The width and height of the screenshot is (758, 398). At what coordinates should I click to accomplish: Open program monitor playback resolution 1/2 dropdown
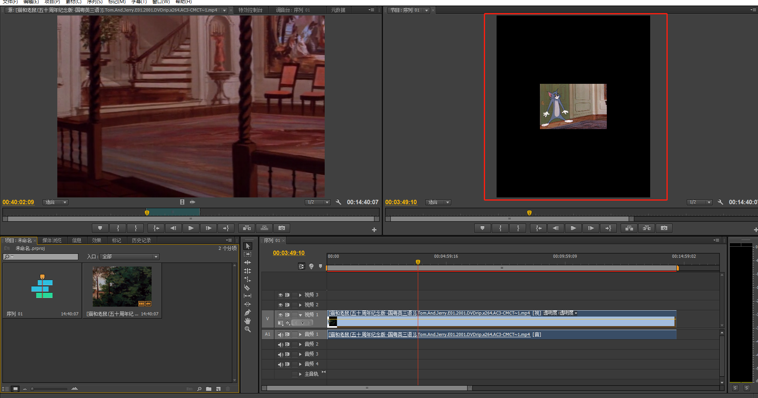pos(700,202)
